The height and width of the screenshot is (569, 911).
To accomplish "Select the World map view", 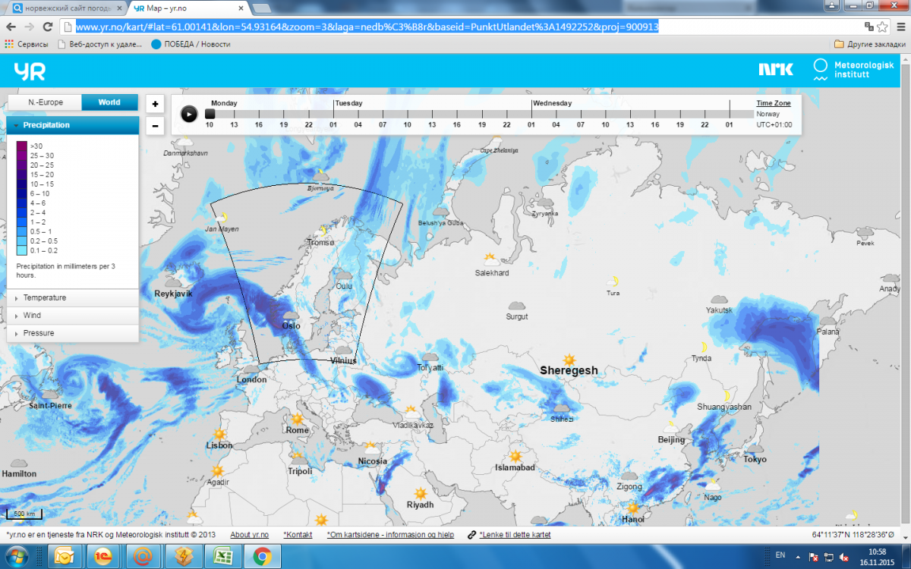I will coord(109,102).
